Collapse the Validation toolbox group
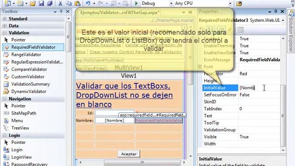295x166 pixels. point(5,33)
